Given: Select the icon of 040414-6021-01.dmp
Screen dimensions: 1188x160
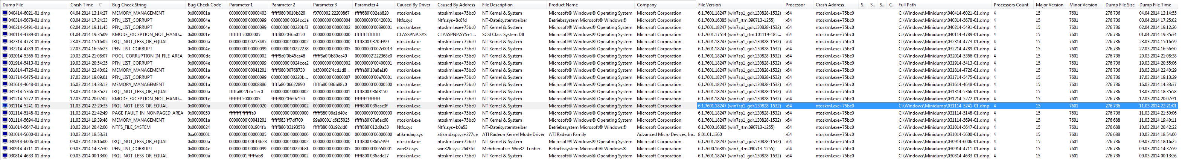Looking at the screenshot, I should click(x=5, y=14).
